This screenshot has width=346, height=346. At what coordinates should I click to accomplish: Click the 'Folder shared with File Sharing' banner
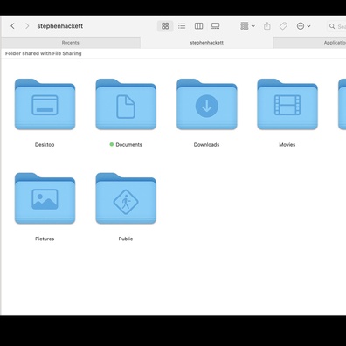(44, 53)
